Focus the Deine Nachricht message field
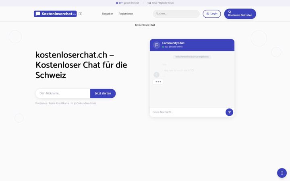This screenshot has width=290, height=181. pyautogui.click(x=188, y=112)
